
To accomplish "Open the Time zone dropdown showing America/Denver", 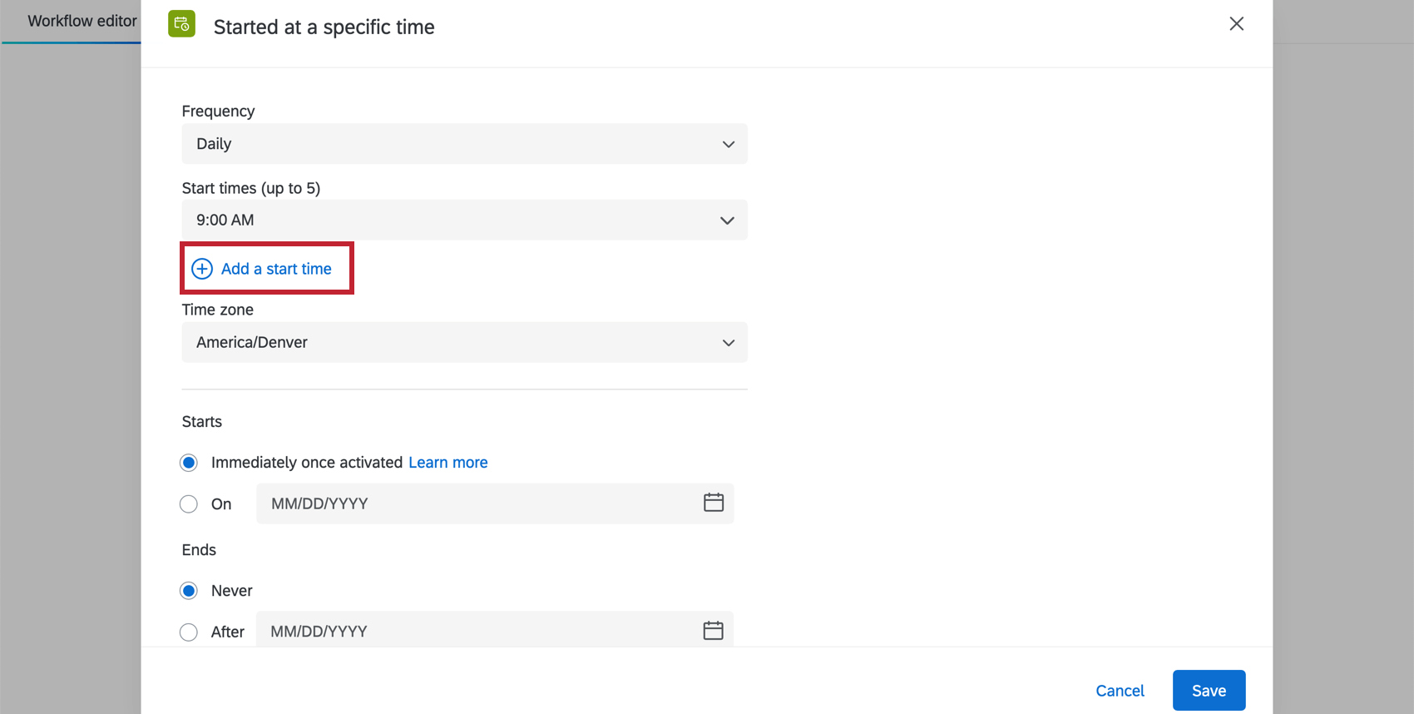I will pyautogui.click(x=464, y=342).
